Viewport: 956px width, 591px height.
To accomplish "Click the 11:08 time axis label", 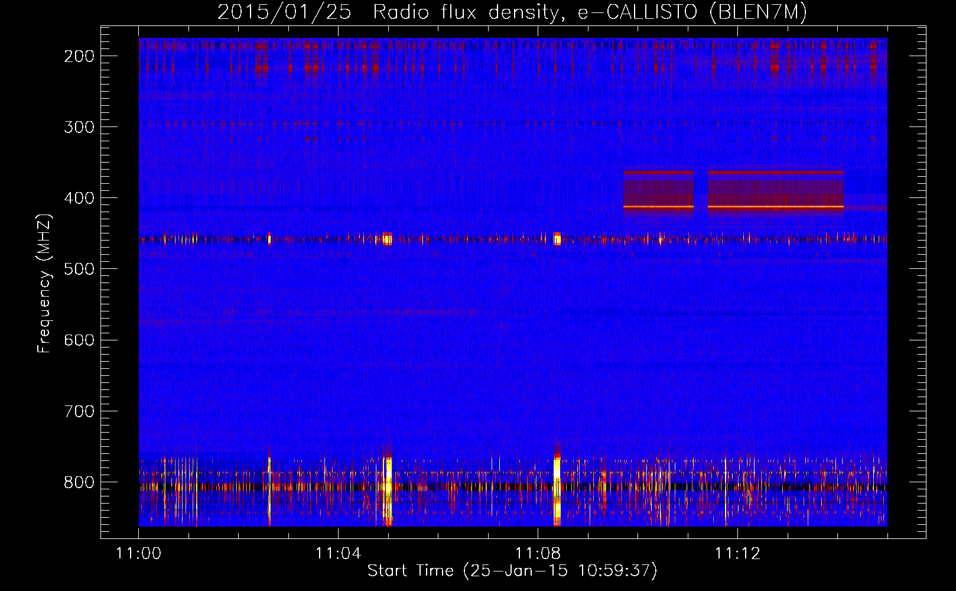I will click(538, 554).
